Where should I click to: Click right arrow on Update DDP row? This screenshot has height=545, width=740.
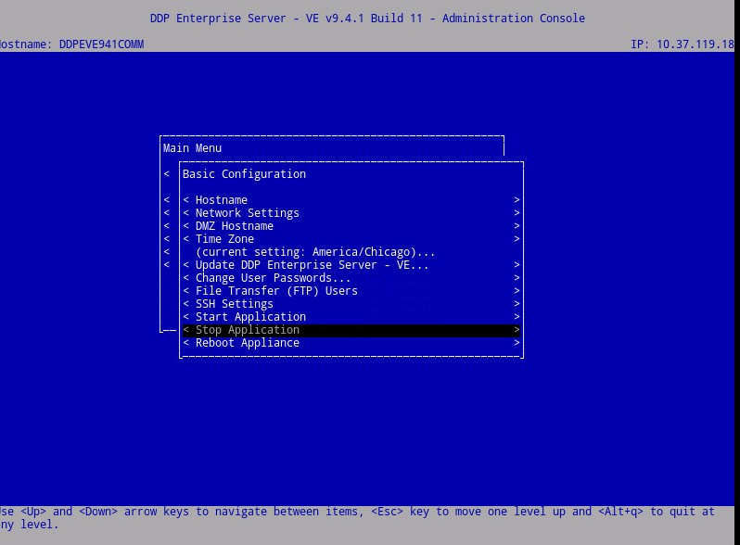coord(517,265)
